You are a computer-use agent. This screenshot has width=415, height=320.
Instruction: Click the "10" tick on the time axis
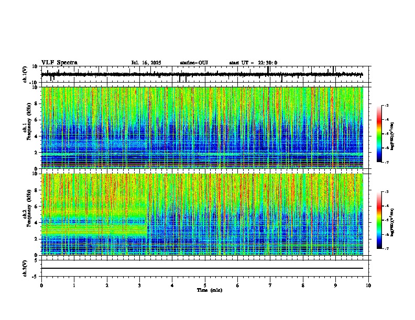[368, 285]
